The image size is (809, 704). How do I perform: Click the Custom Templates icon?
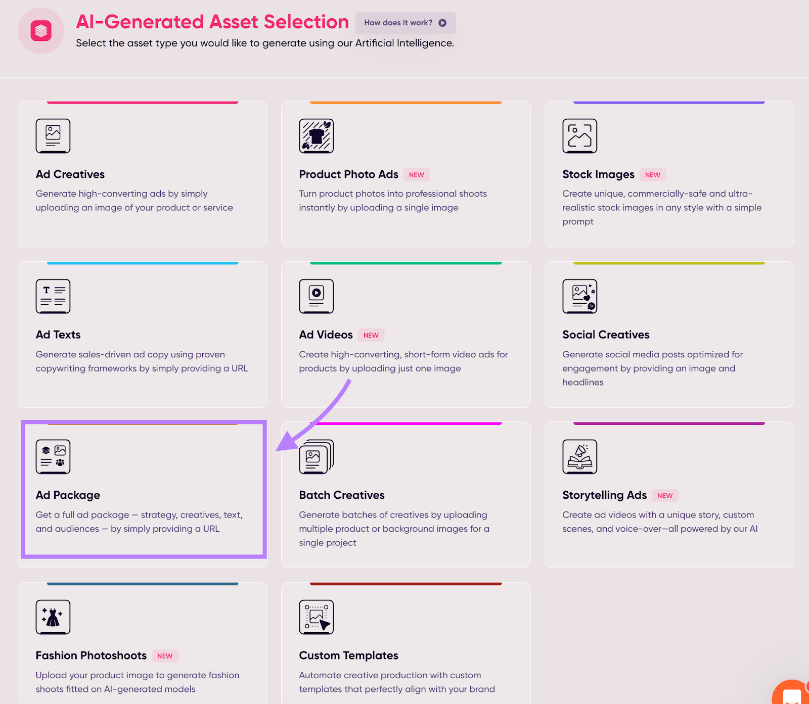tap(317, 617)
